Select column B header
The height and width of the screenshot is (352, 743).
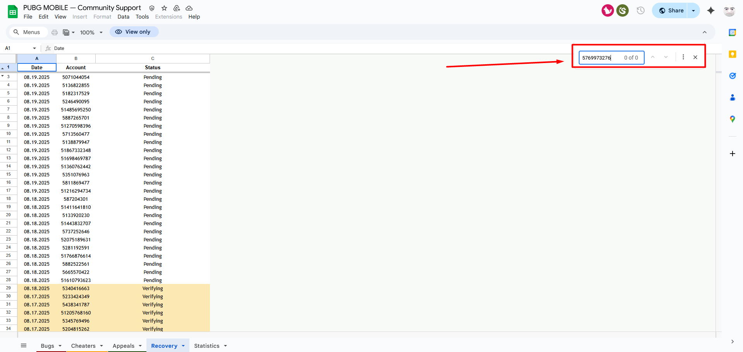pyautogui.click(x=76, y=58)
